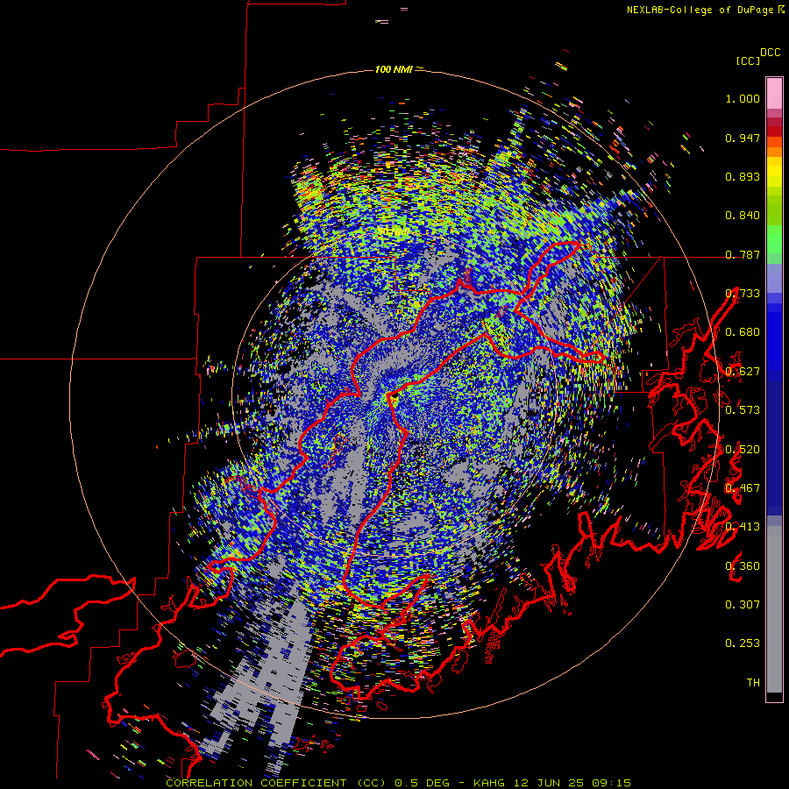
Task: Select the 0.360 legend value
Action: pyautogui.click(x=743, y=565)
